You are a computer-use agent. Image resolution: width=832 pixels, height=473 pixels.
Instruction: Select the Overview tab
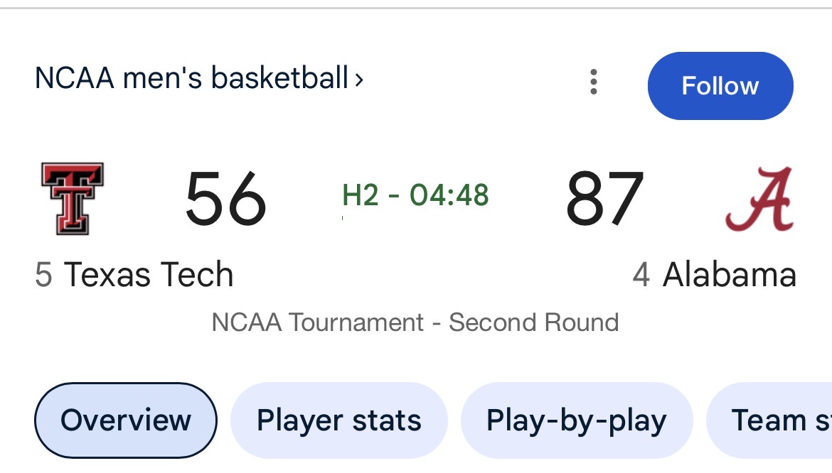[126, 420]
